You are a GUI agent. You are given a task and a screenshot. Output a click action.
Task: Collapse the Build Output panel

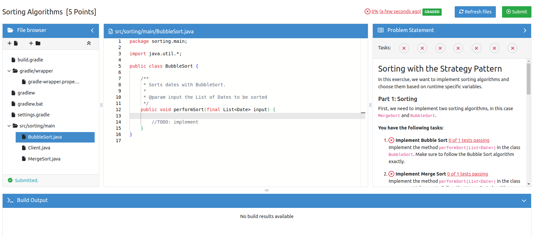click(524, 201)
